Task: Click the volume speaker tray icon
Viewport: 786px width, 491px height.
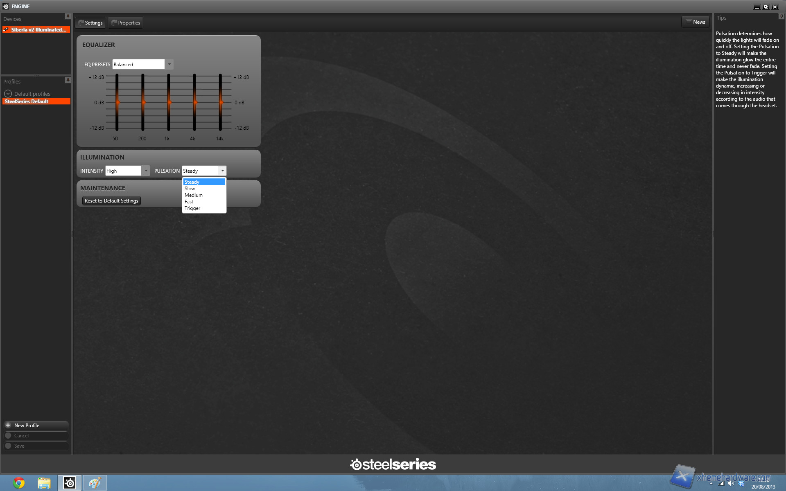Action: point(731,483)
